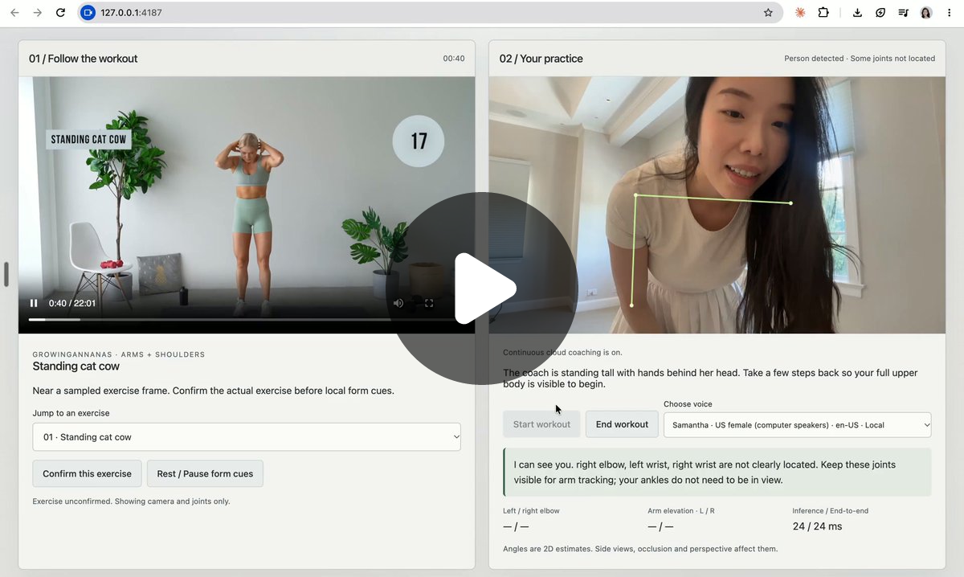Click the webcam practice feed

(x=717, y=205)
